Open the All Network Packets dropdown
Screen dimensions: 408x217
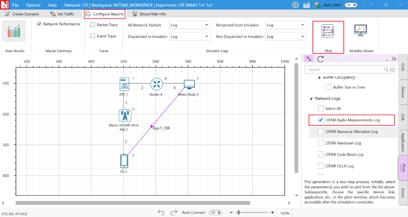190,25
